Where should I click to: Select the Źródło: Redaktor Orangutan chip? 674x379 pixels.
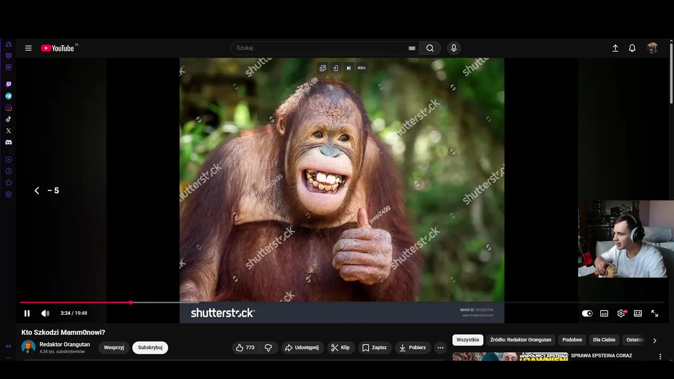click(x=521, y=340)
